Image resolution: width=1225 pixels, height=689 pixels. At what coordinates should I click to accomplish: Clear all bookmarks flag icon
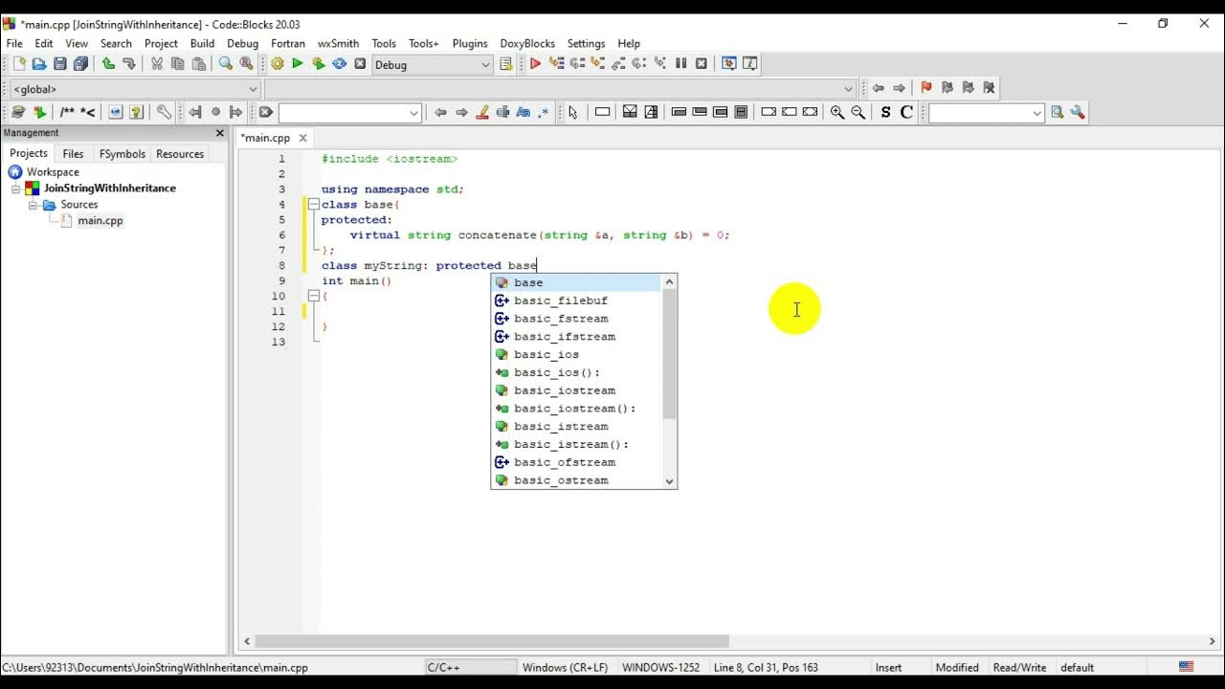point(989,88)
